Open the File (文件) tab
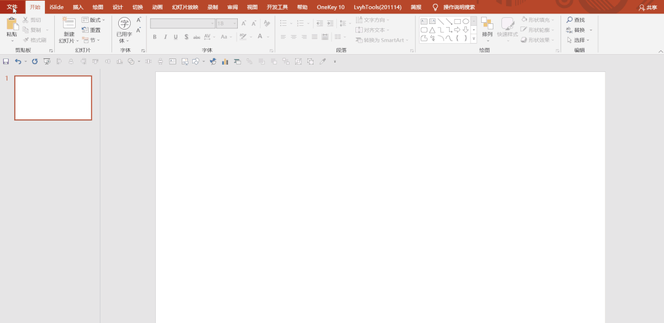664x323 pixels. [12, 7]
